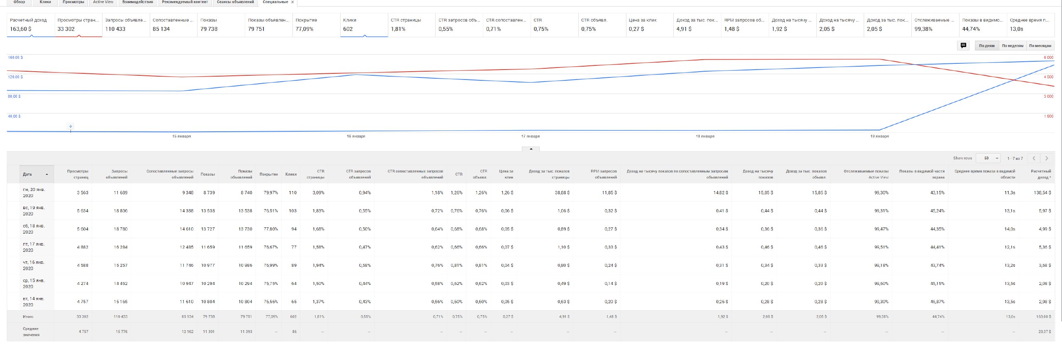
Task: Toggle the CTR страницы metric card
Action: click(x=412, y=25)
